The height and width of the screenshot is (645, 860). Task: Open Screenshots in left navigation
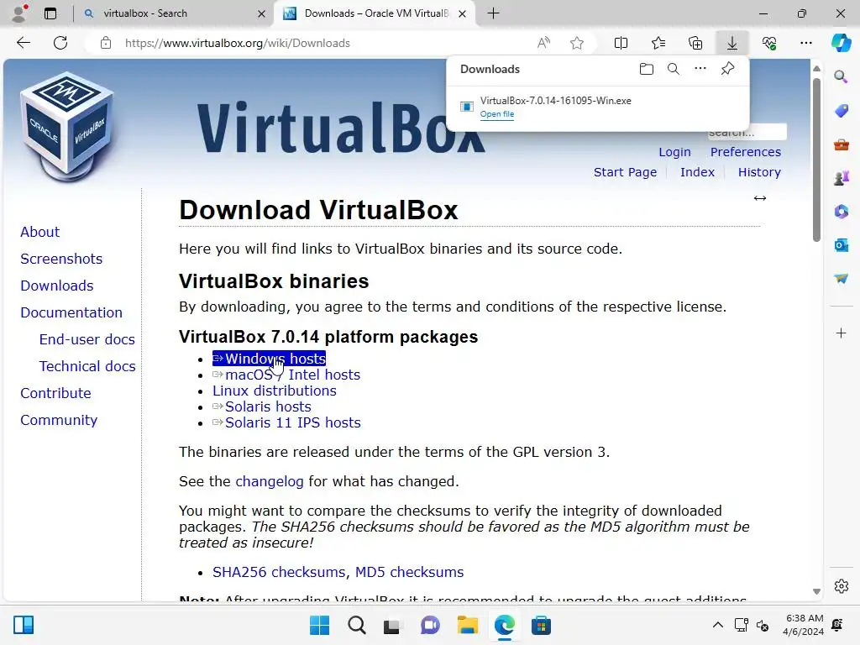[x=61, y=259]
